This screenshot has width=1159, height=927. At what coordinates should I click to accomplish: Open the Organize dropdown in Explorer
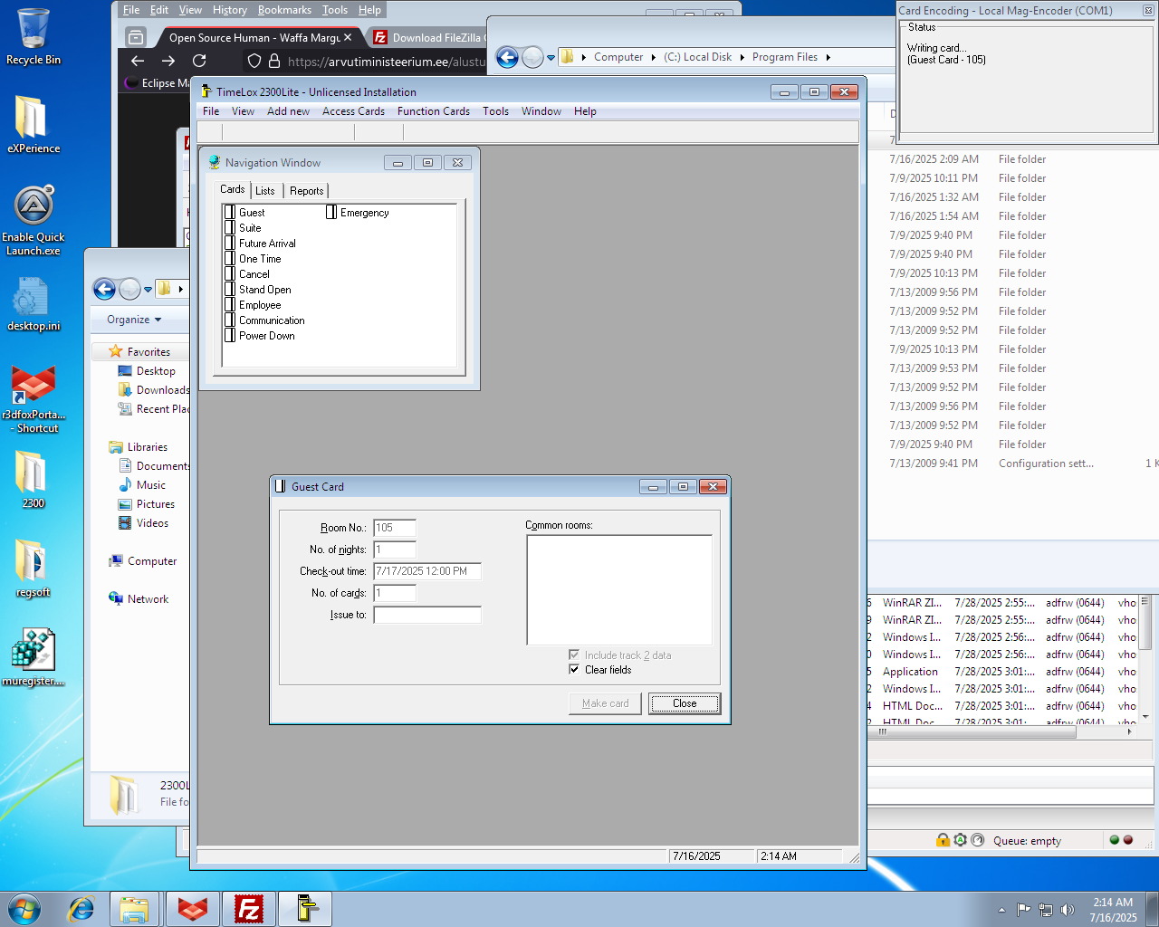coord(134,320)
